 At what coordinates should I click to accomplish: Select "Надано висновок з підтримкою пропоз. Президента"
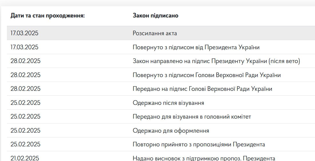pos(204,158)
